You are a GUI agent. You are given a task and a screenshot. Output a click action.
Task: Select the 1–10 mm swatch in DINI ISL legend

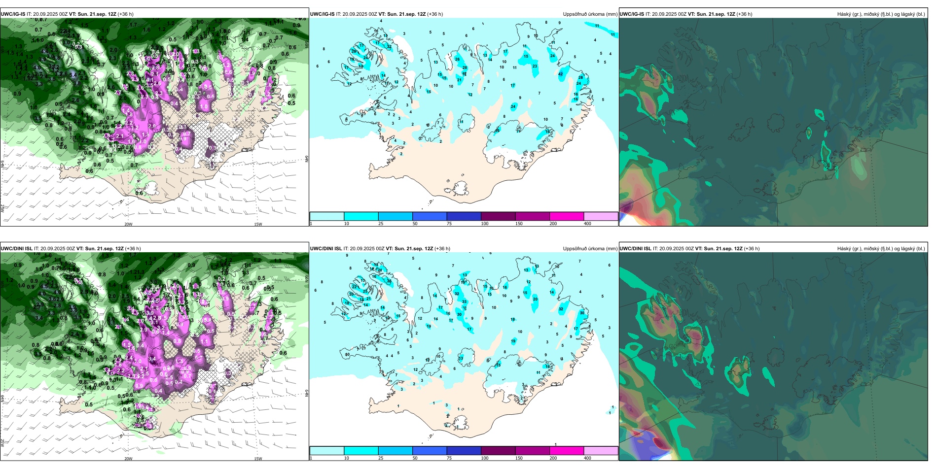tap(327, 451)
